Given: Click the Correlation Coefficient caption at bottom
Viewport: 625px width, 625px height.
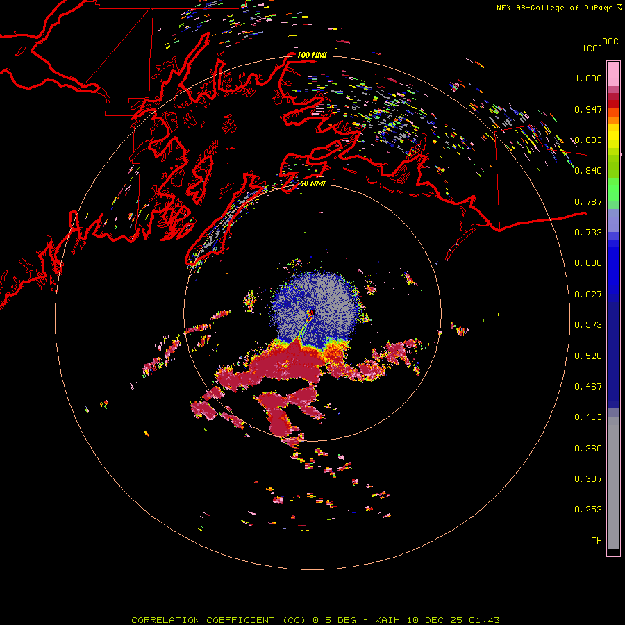Looking at the screenshot, I should 315,620.
